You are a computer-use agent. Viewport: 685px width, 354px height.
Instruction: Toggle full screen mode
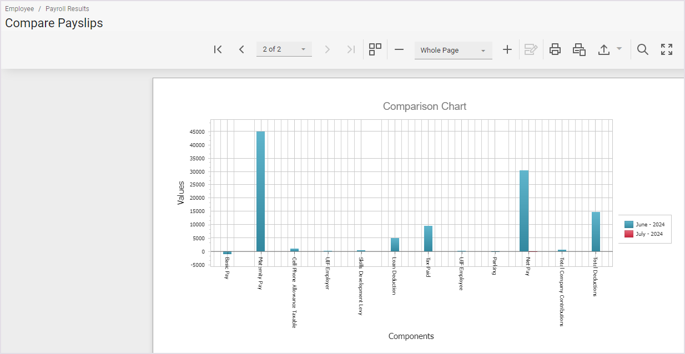[x=667, y=49]
